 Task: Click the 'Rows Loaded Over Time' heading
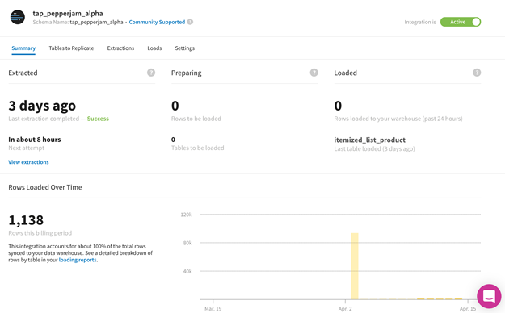pyautogui.click(x=45, y=187)
